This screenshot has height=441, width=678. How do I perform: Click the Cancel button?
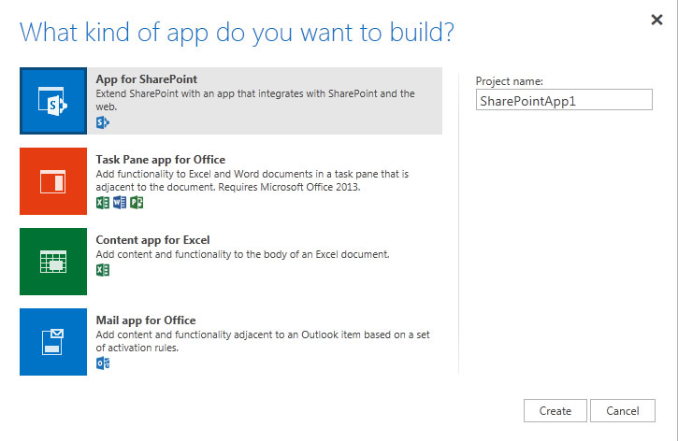tap(623, 411)
